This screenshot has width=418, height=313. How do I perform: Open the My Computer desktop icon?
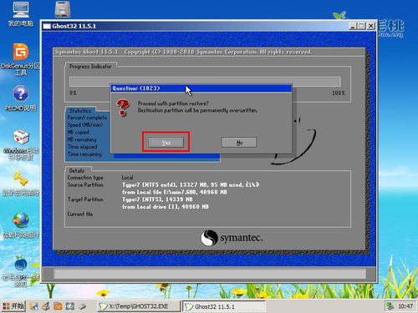[21, 14]
